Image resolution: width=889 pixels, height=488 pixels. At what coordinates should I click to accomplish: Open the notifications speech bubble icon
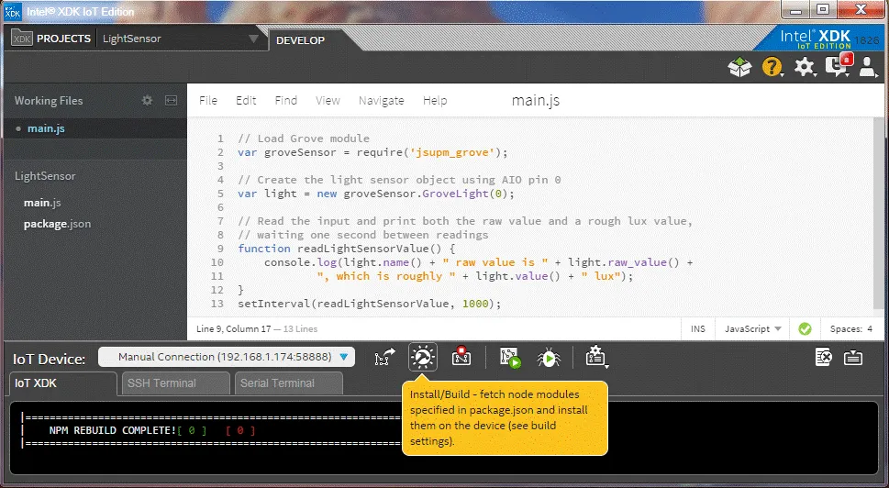tap(836, 66)
